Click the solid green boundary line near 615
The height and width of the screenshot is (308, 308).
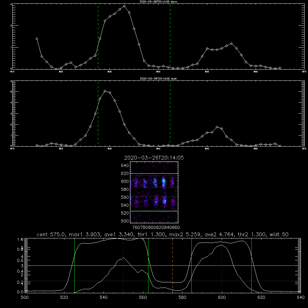[251, 265]
